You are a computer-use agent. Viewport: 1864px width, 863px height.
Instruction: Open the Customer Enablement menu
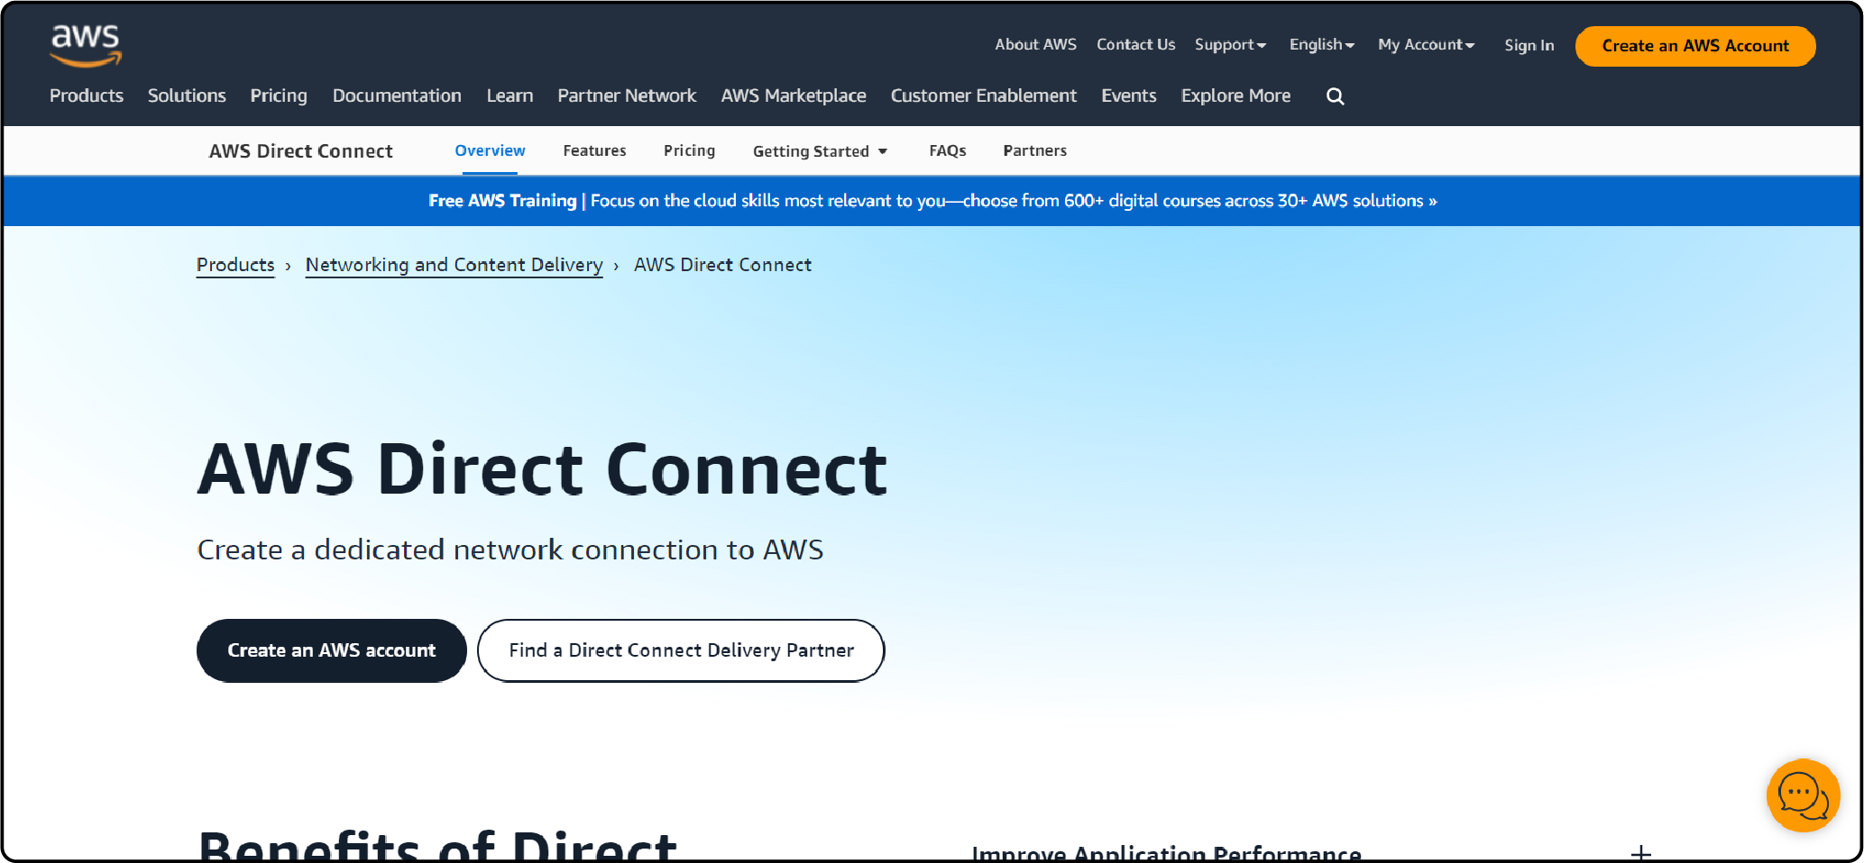(983, 95)
